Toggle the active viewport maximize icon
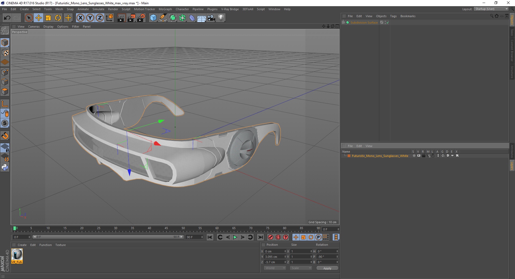Image resolution: width=515 pixels, height=279 pixels. pyautogui.click(x=337, y=26)
